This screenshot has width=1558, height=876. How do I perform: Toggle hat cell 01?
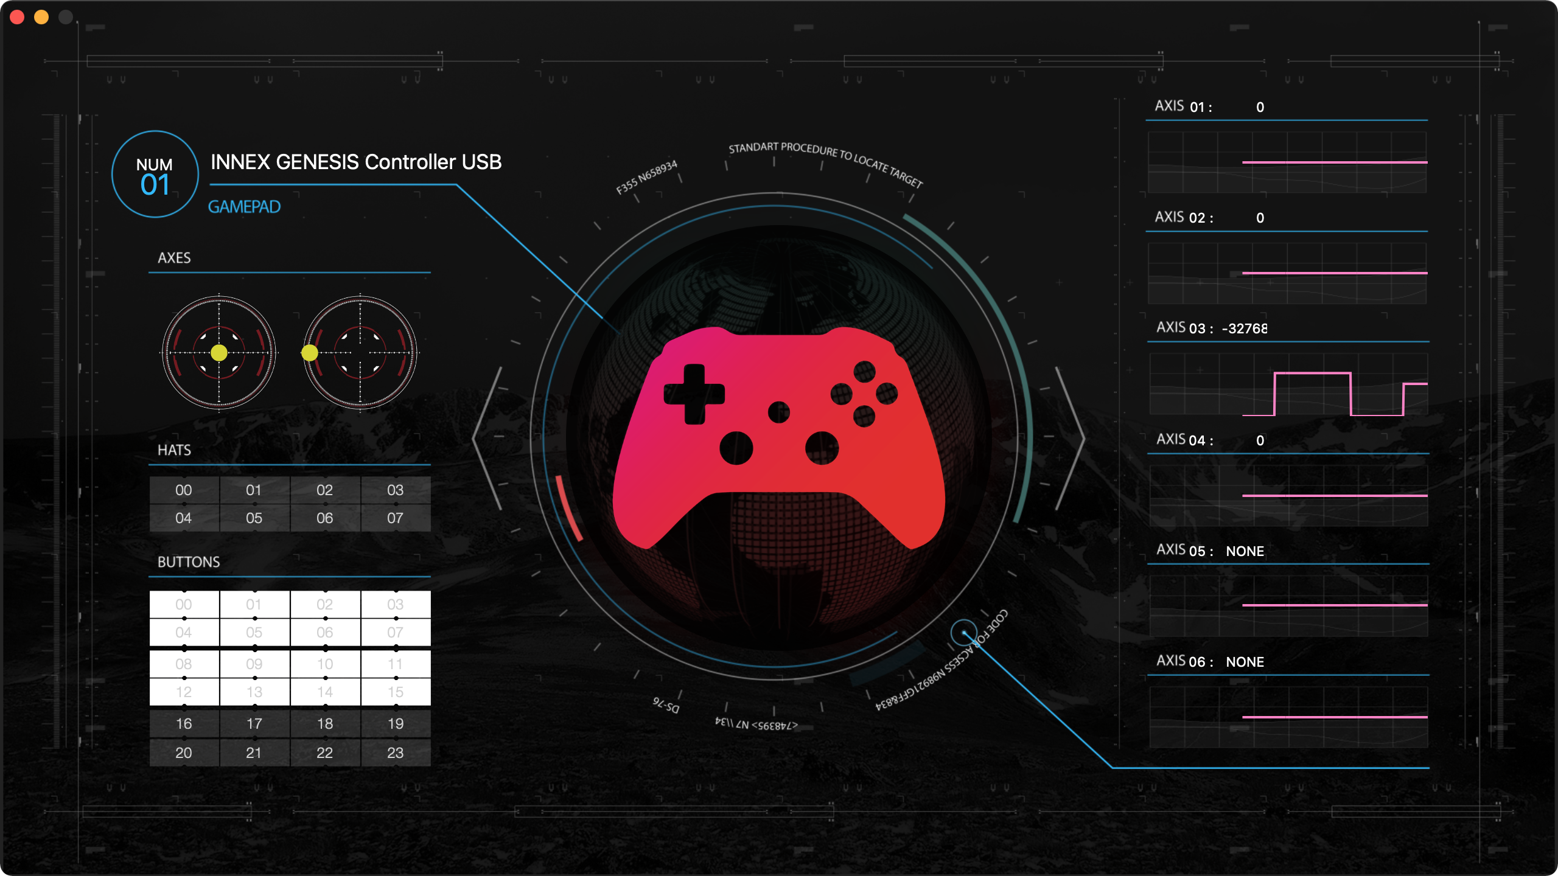point(254,490)
